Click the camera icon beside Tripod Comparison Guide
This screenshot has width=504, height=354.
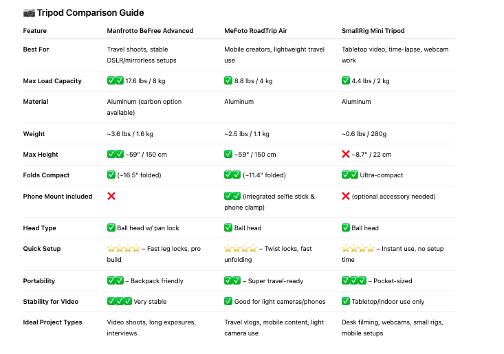click(29, 13)
